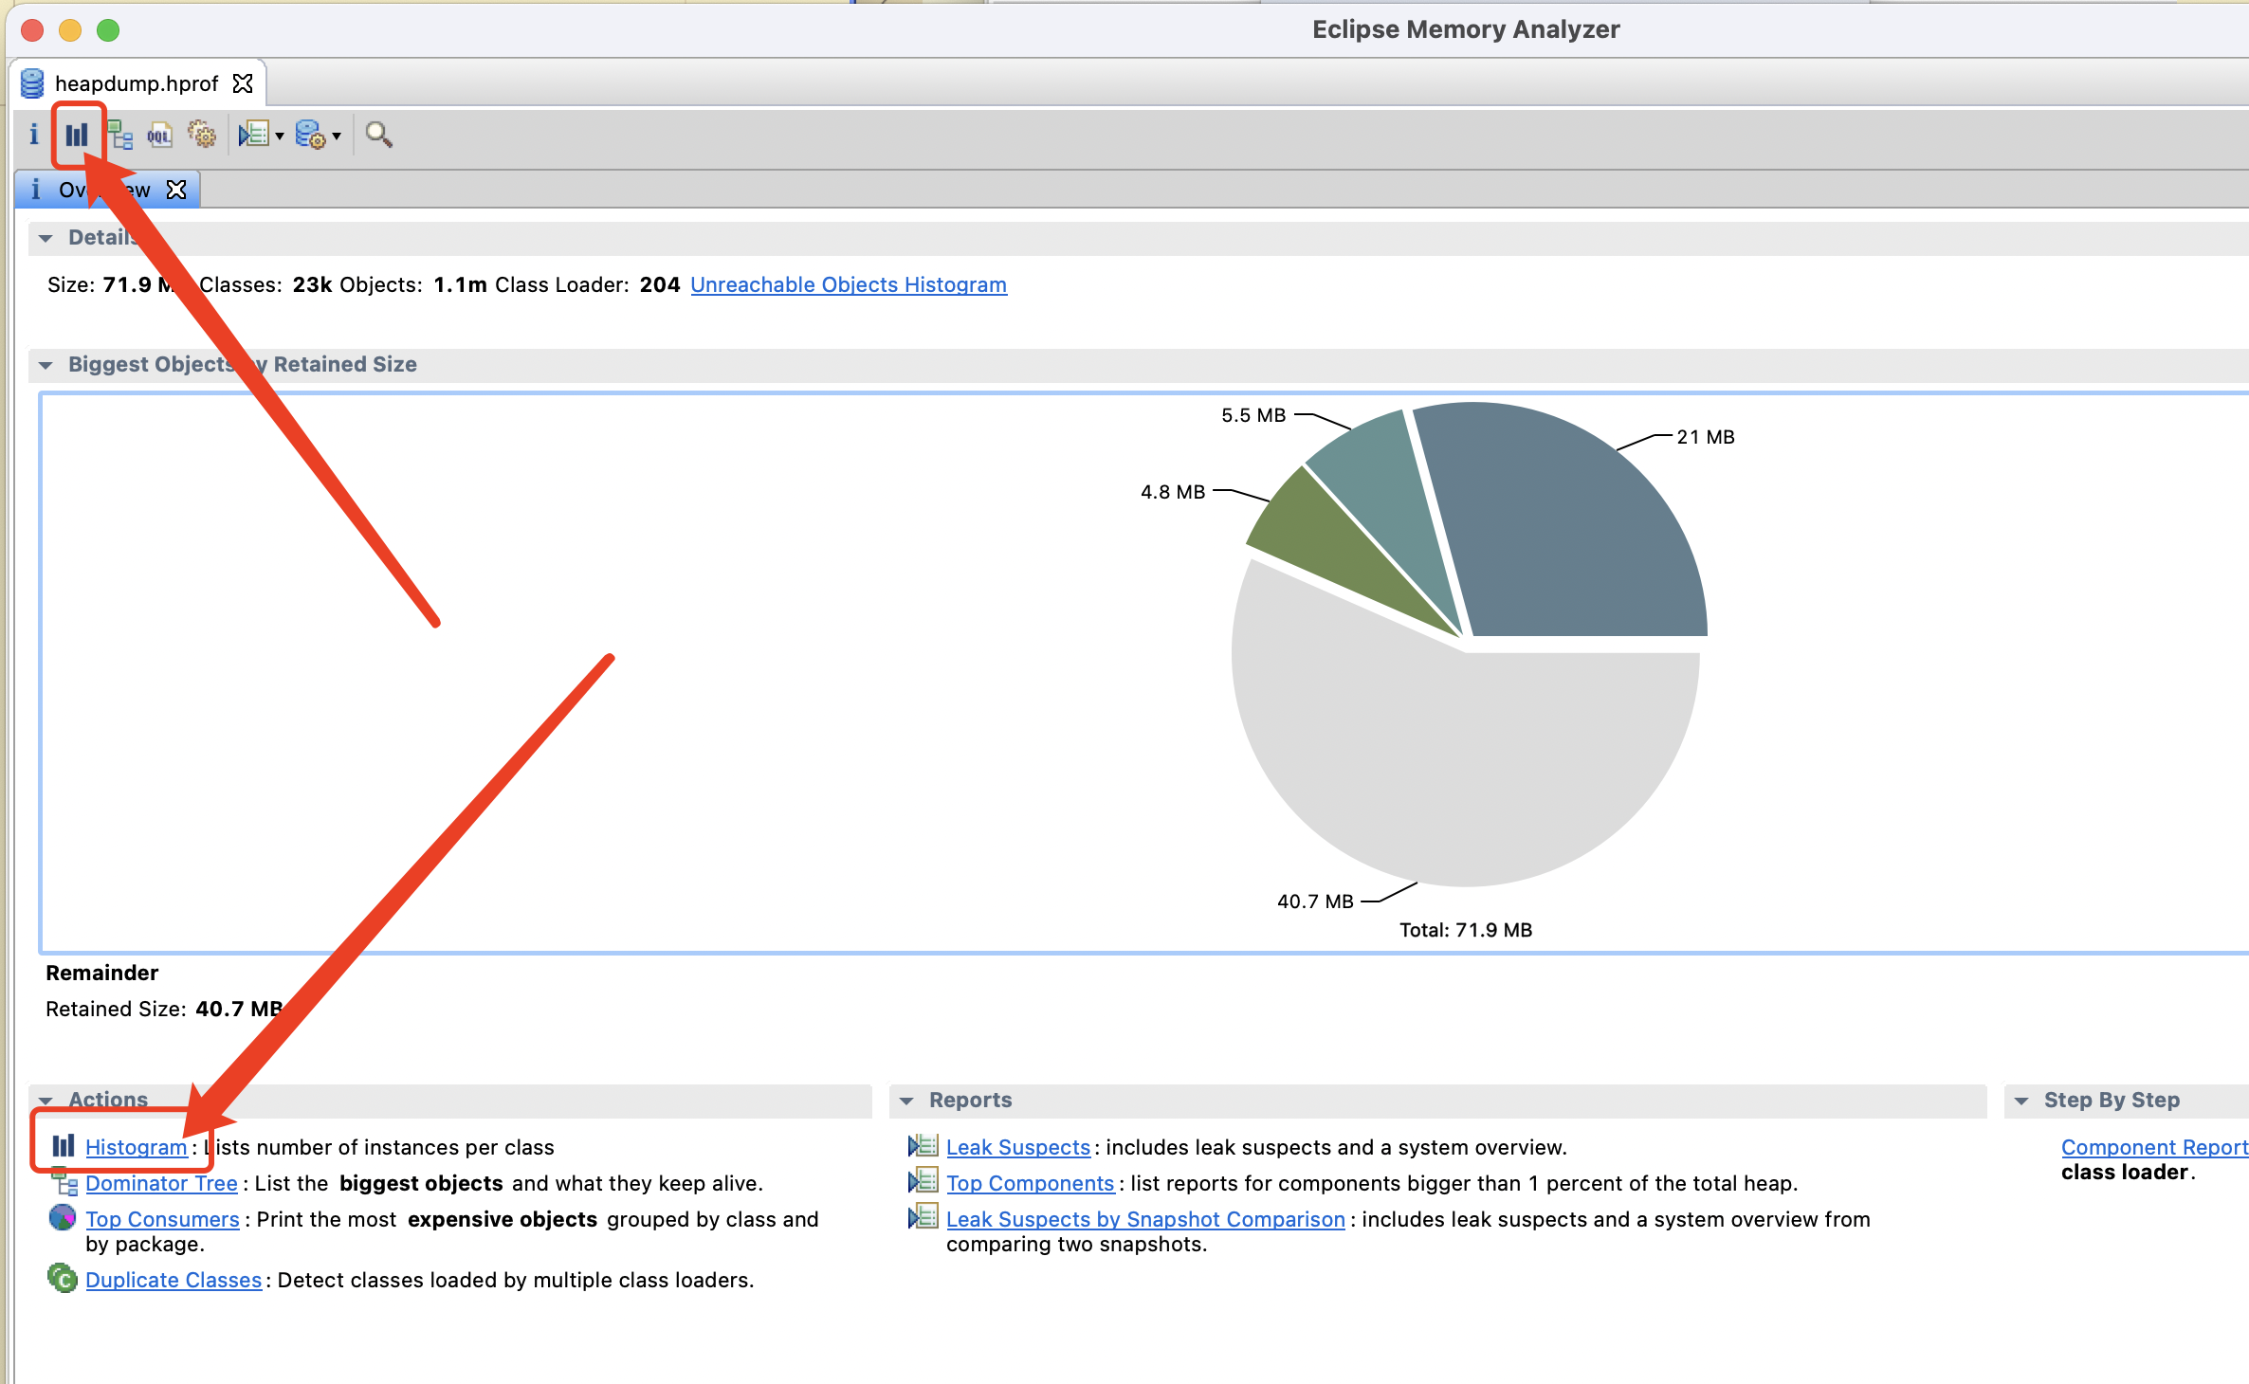
Task: Click the Leak Suspects report icon
Action: pyautogui.click(x=923, y=1145)
